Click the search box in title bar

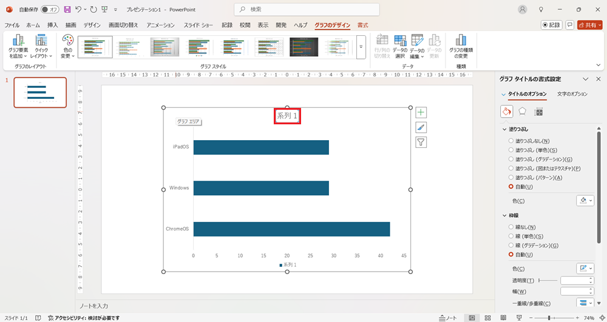coord(307,9)
